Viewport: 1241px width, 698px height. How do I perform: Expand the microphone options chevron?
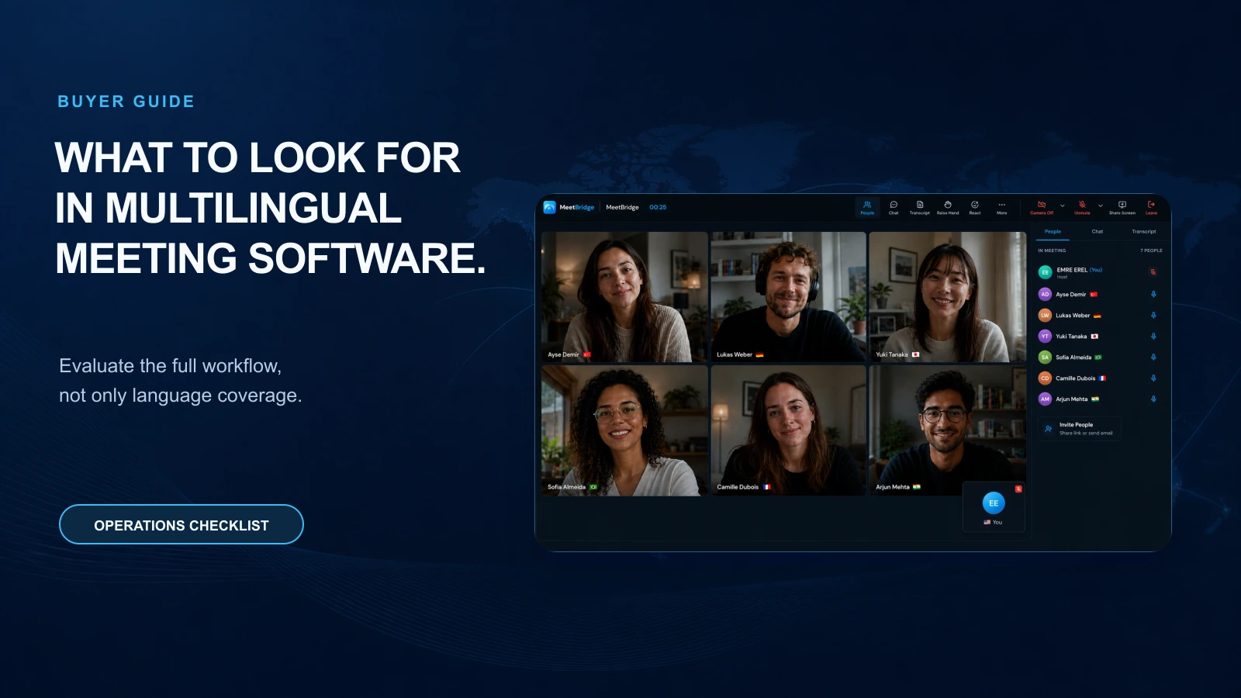coord(1101,206)
